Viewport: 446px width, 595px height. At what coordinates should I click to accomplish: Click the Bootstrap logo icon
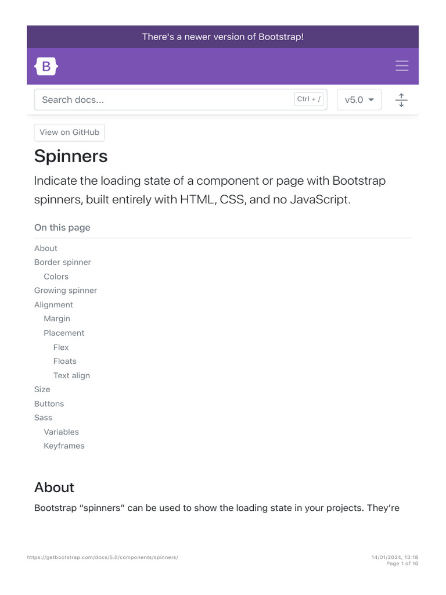point(46,67)
